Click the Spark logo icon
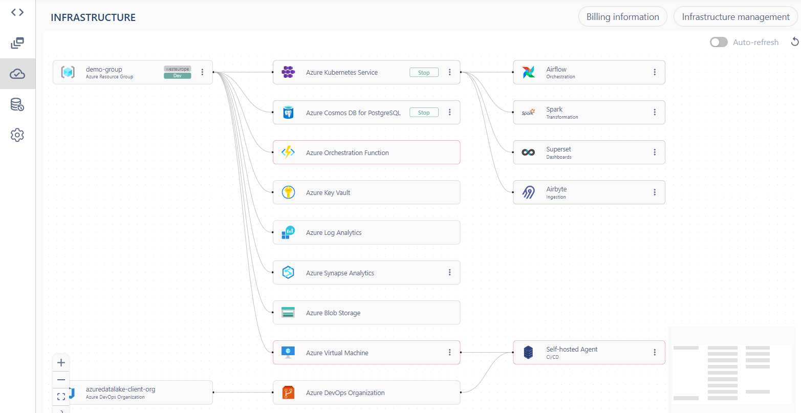Screen dimensions: 801x413 528,113
